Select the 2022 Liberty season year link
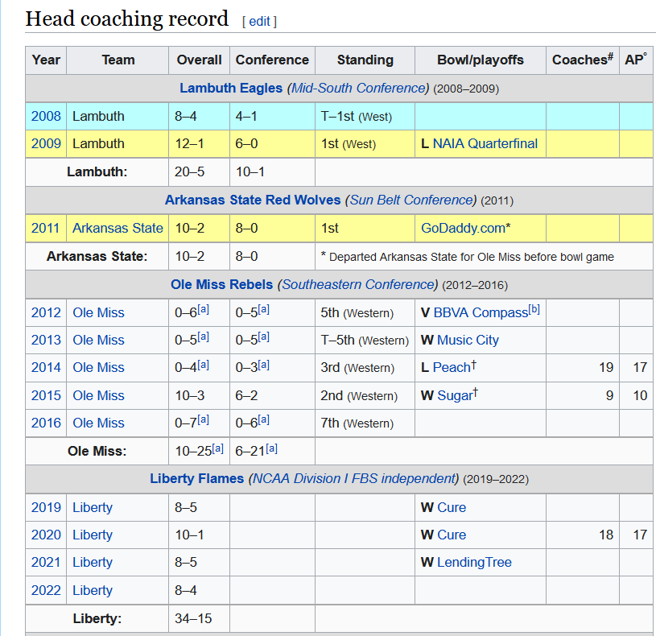This screenshot has width=656, height=636. tap(46, 590)
